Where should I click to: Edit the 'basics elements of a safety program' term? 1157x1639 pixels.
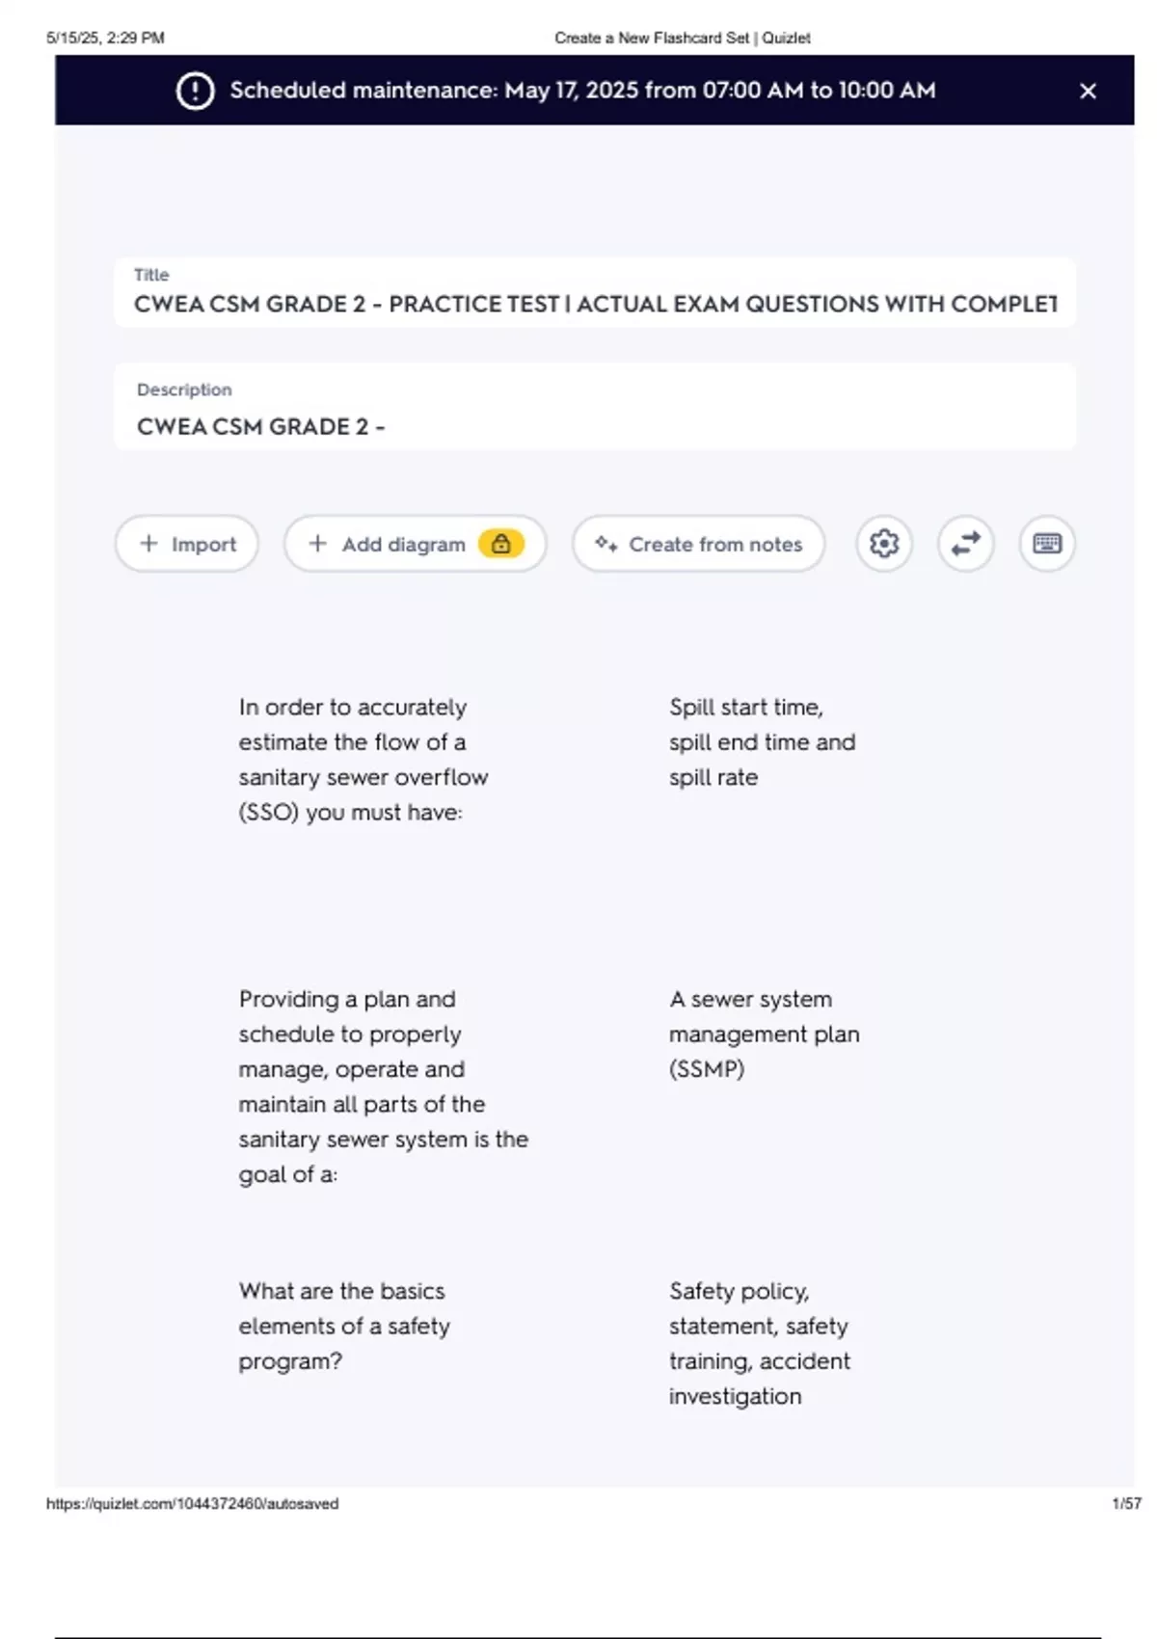(x=343, y=1326)
